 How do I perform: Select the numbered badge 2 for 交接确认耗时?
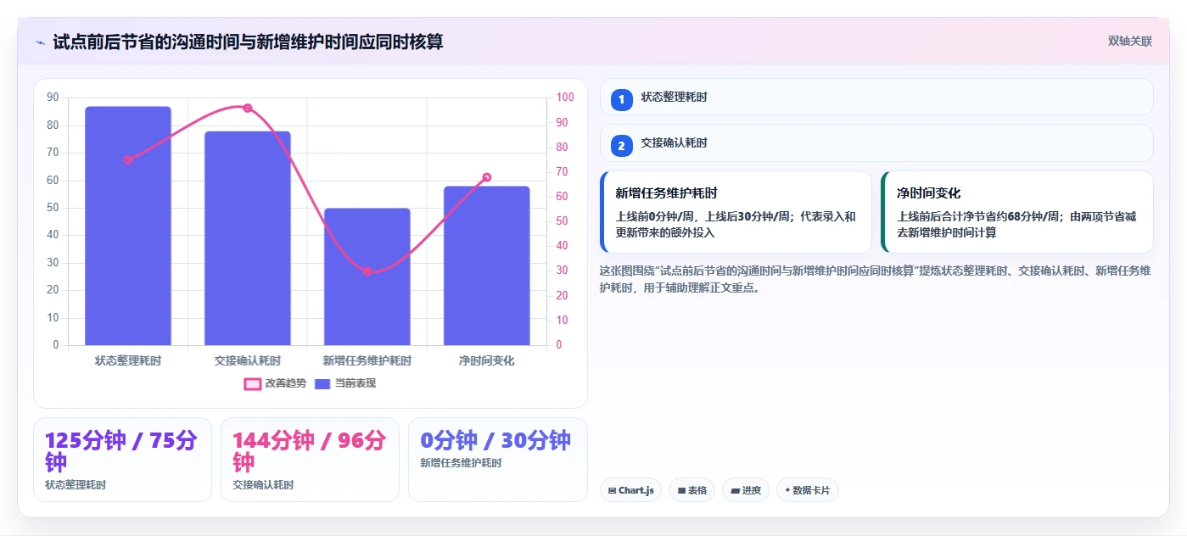[x=621, y=146]
